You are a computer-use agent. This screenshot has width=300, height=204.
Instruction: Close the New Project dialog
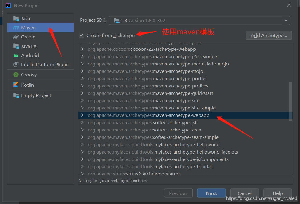coord(289,5)
